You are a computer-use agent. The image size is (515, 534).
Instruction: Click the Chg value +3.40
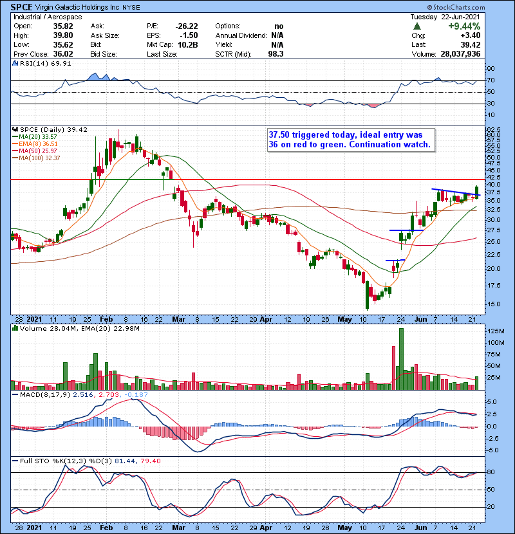click(471, 35)
